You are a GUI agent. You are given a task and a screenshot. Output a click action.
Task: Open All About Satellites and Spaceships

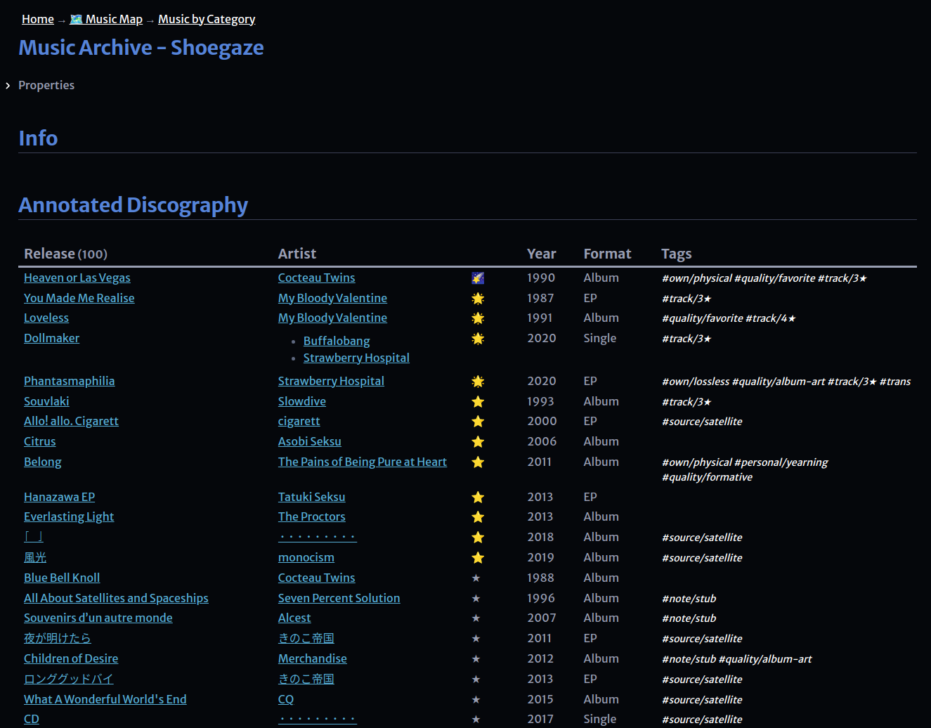pos(116,598)
